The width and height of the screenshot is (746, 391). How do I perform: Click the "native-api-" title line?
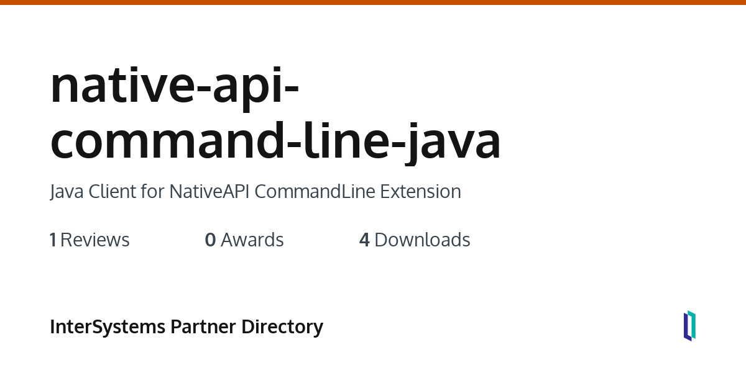(175, 86)
